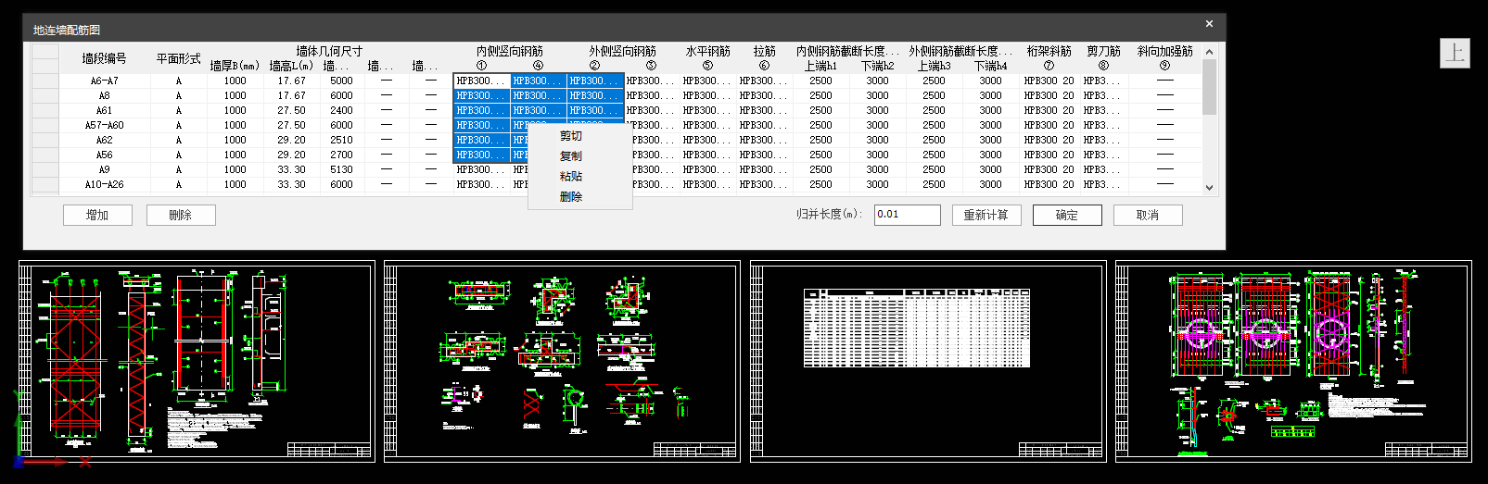Select the first drawing sheet with red trusses
Image resolution: width=1488 pixels, height=484 pixels.
click(x=197, y=361)
